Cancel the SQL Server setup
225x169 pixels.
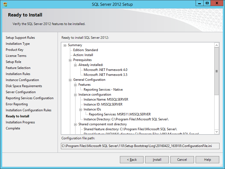click(x=182, y=159)
